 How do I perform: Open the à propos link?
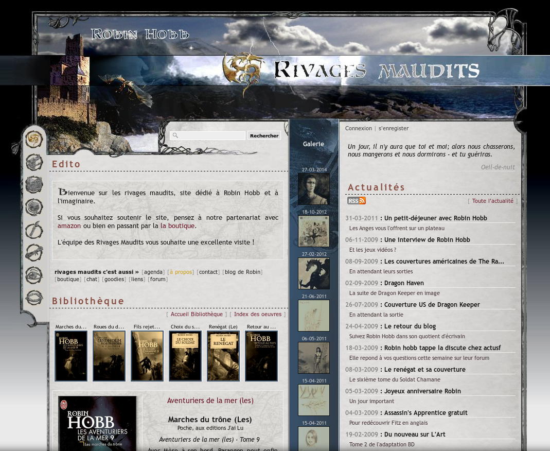[181, 272]
